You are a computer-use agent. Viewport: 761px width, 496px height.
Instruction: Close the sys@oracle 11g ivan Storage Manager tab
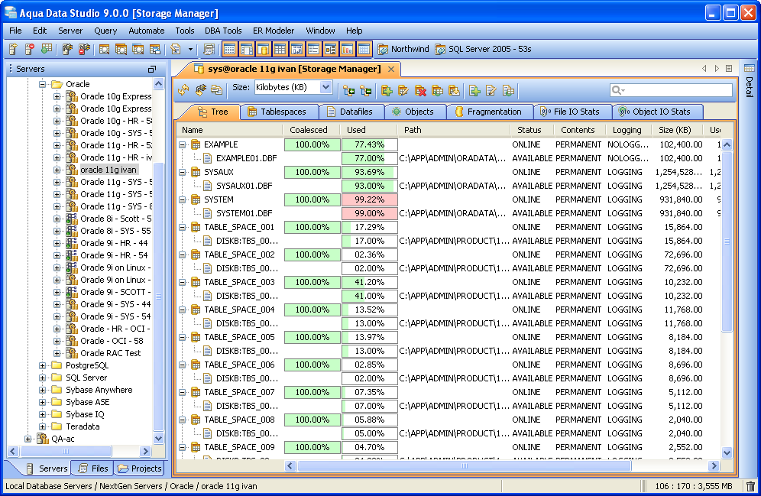[x=391, y=70]
